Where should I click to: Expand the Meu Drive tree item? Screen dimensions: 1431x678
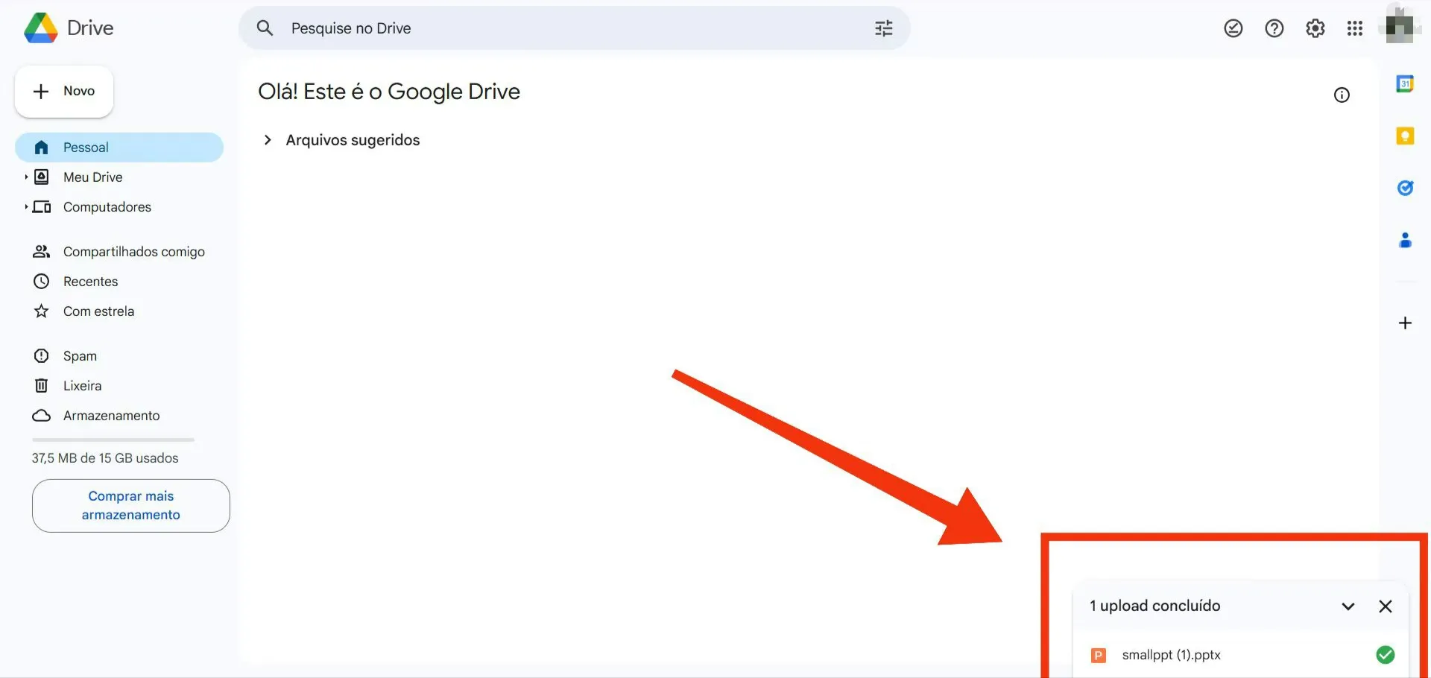25,177
